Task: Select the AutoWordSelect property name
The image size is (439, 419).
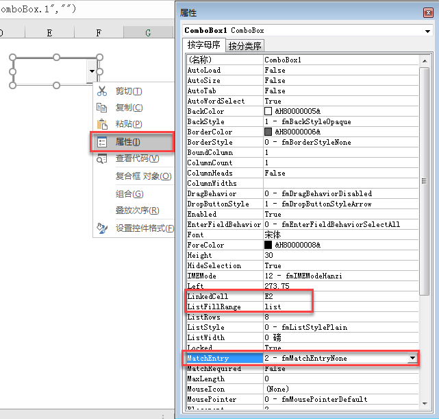Action: click(216, 101)
